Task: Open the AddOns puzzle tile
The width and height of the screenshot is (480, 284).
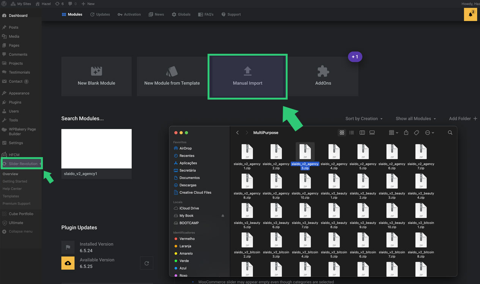Action: pyautogui.click(x=323, y=76)
